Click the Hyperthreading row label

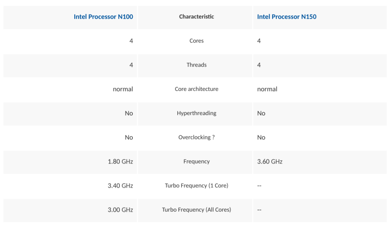click(196, 113)
